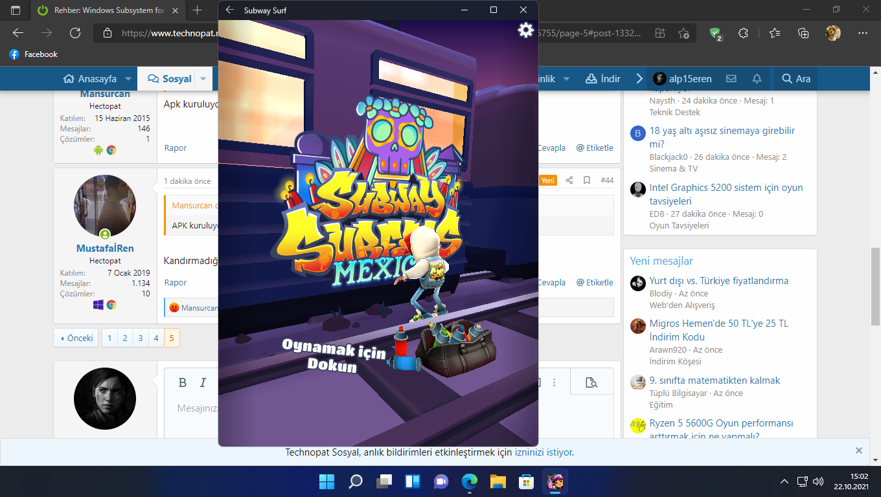Expand the Sosyal dropdown arrow
Screen dimensions: 881x497
(x=203, y=79)
